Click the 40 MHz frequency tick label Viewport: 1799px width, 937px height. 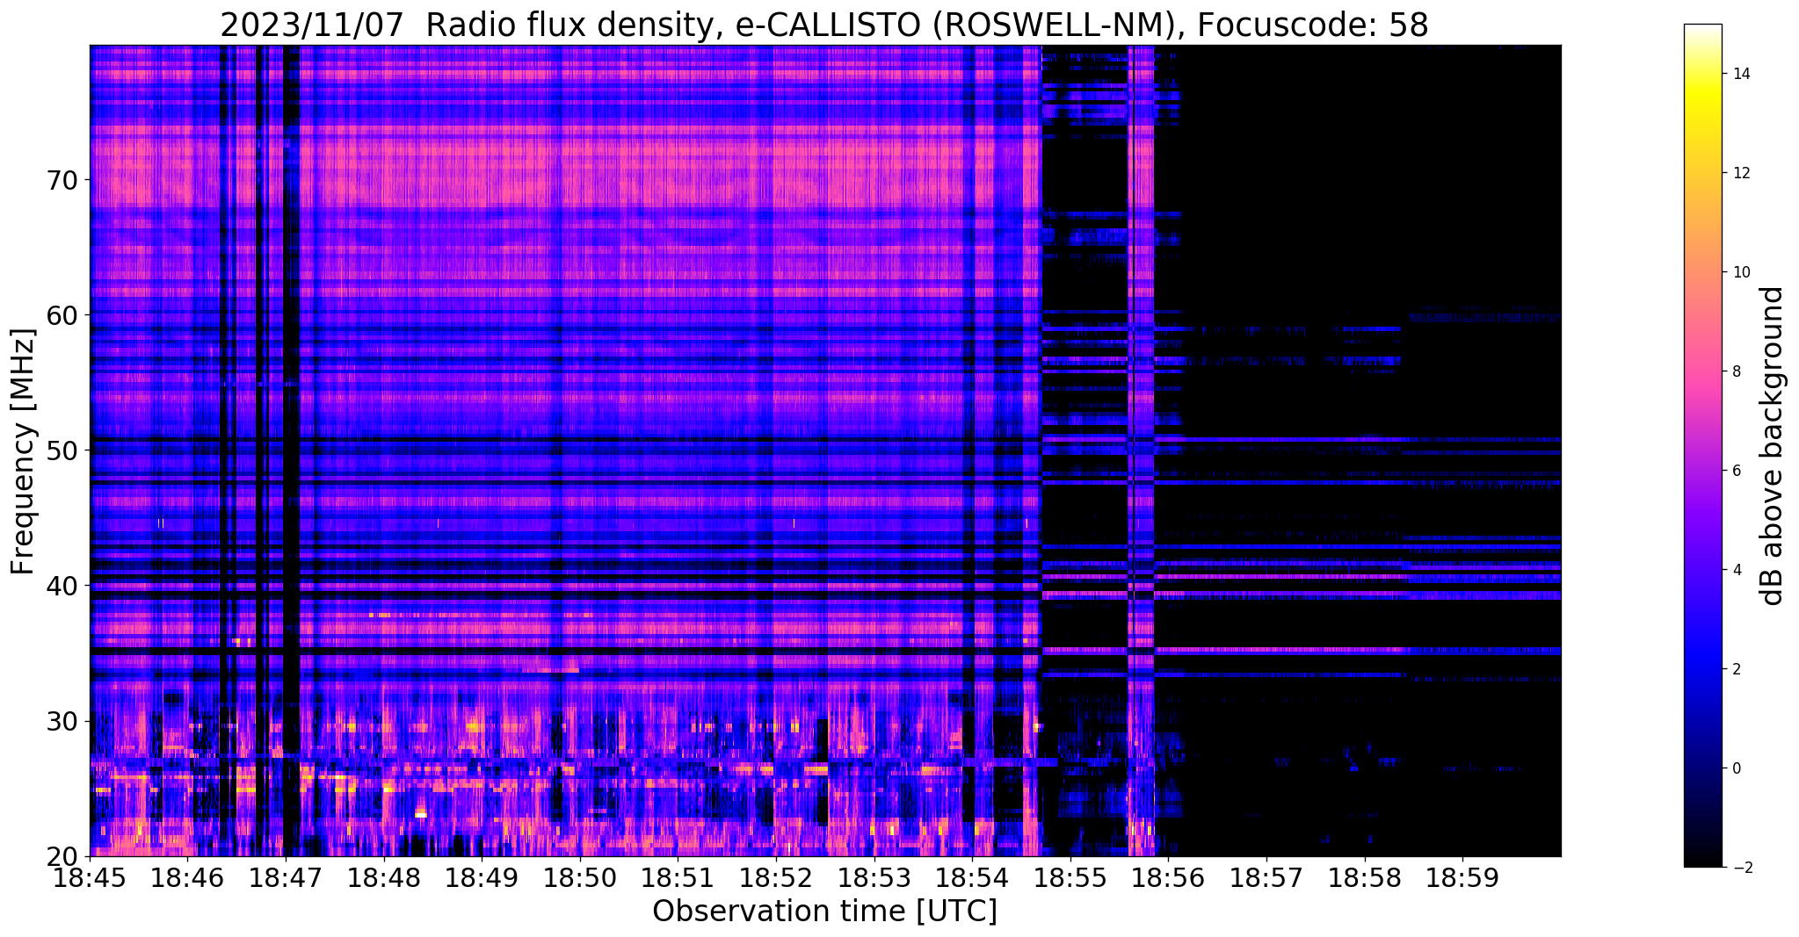[61, 586]
